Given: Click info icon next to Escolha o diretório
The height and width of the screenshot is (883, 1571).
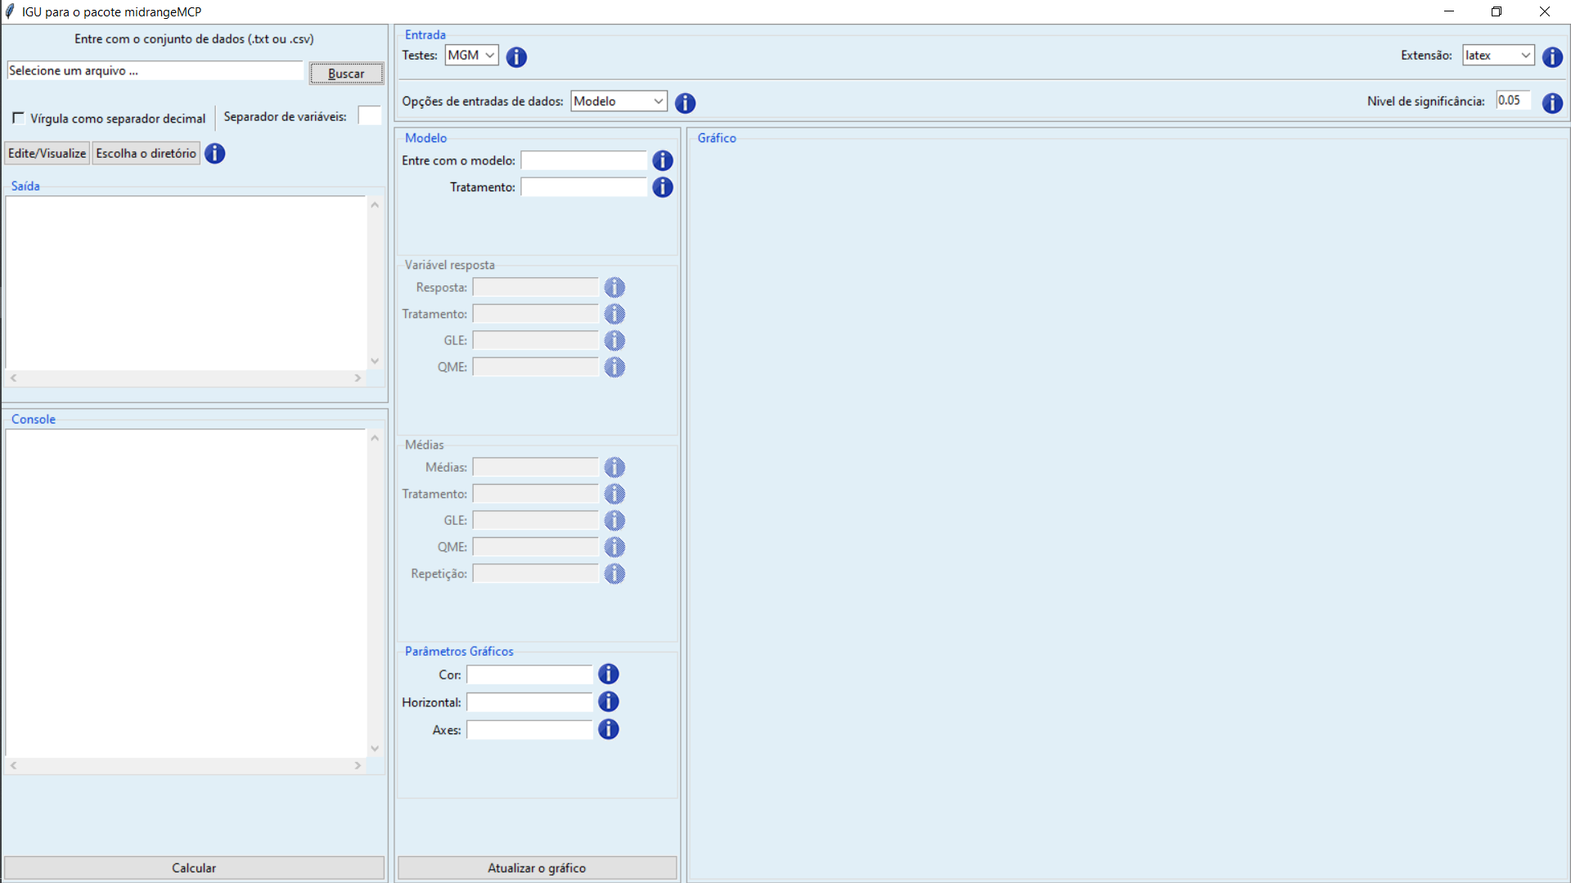Looking at the screenshot, I should pyautogui.click(x=214, y=154).
